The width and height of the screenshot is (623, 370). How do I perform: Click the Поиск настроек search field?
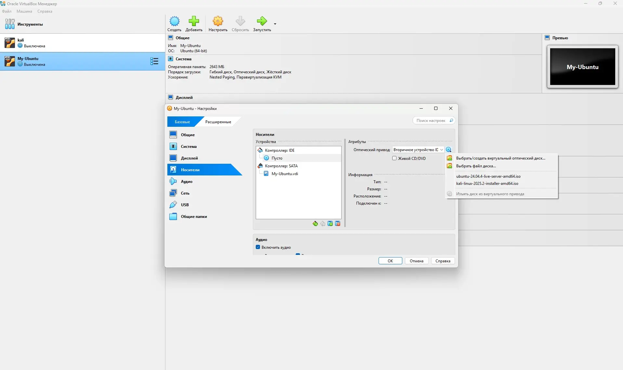click(434, 121)
